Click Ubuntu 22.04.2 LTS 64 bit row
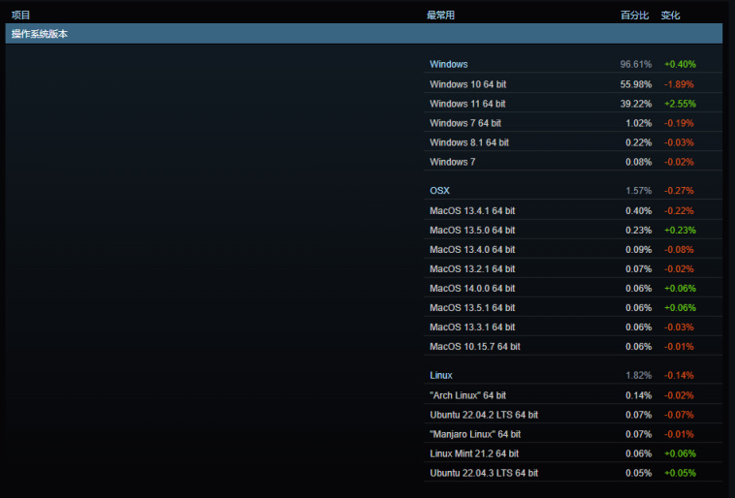Viewport: 735px width, 498px height. 573,415
